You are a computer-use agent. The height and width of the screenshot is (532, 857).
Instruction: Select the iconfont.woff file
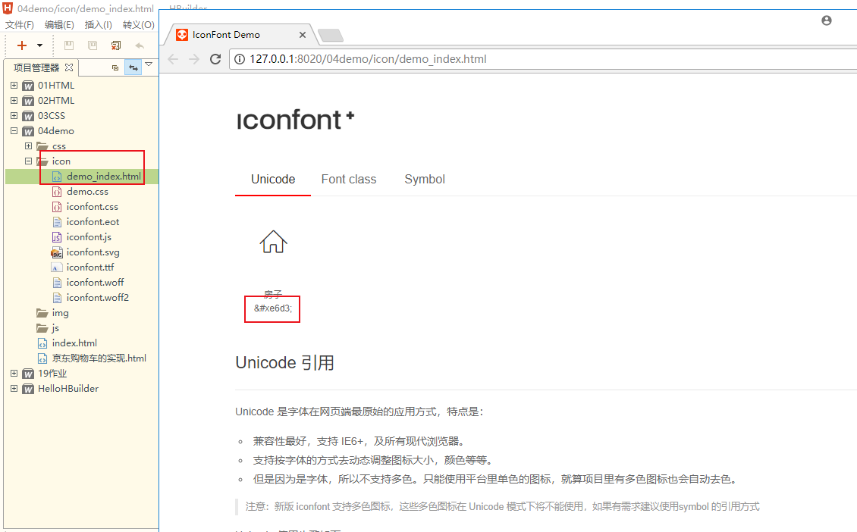point(95,283)
